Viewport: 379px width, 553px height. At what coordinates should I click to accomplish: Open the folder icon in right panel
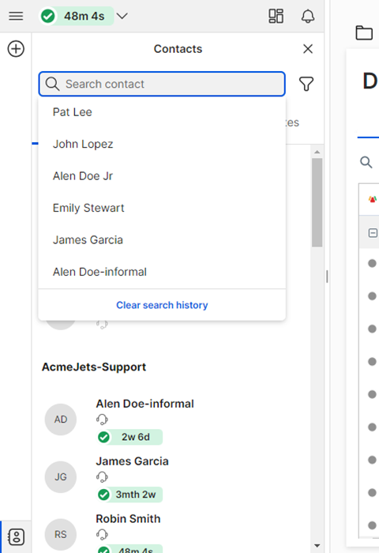pyautogui.click(x=364, y=33)
